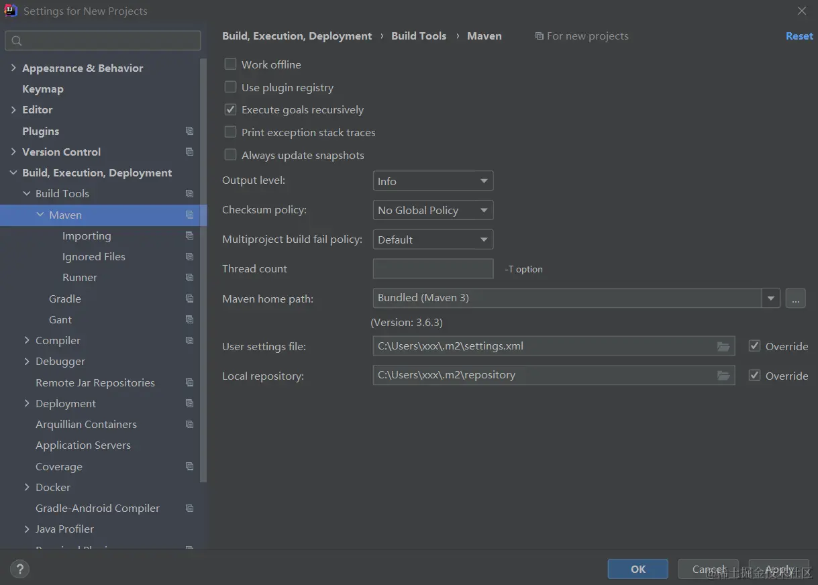Click the help question mark icon
The width and height of the screenshot is (818, 585).
[x=19, y=570]
